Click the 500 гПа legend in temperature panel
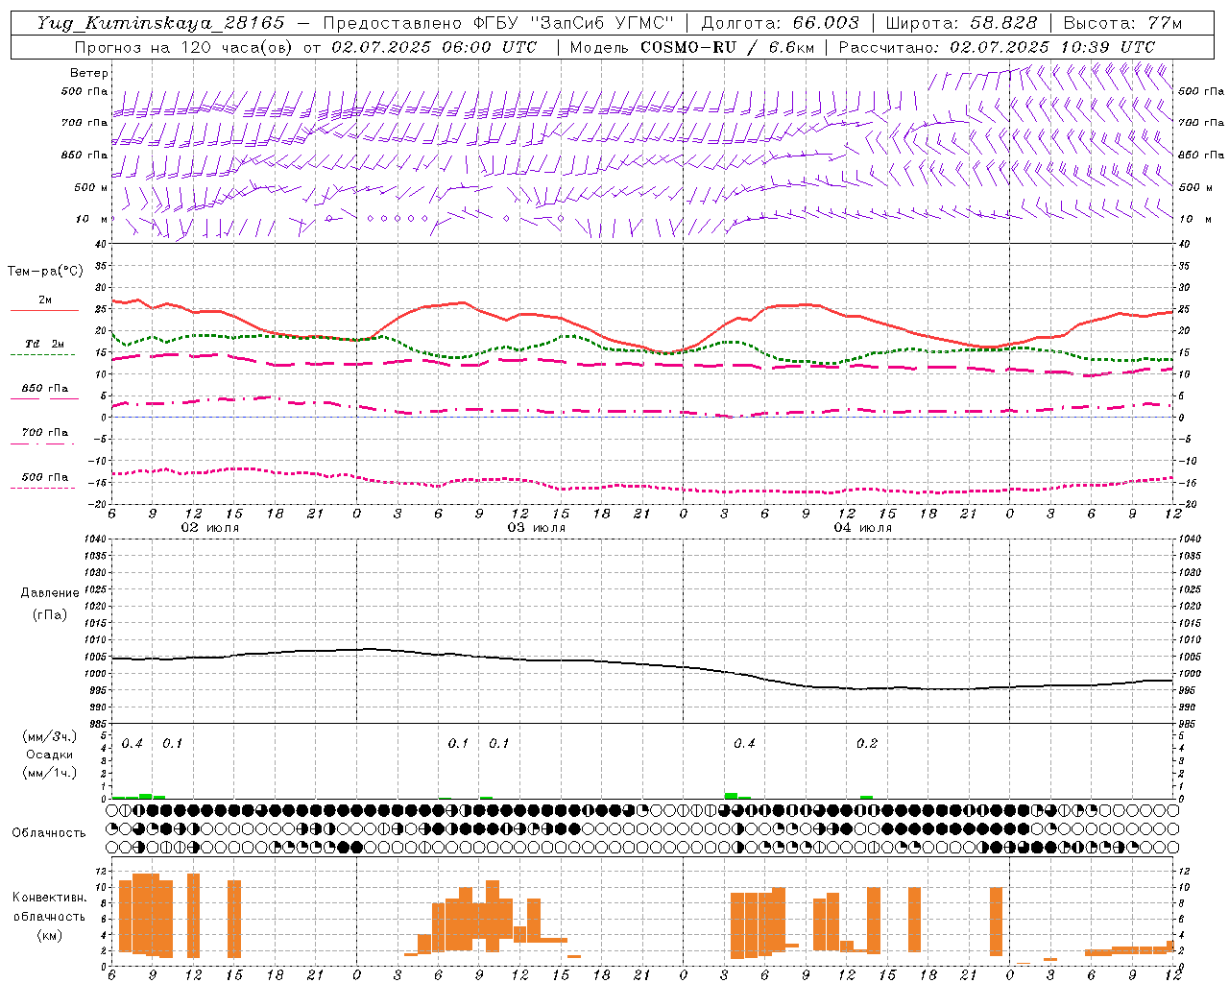Screen dimensions: 1229x983 (45, 477)
